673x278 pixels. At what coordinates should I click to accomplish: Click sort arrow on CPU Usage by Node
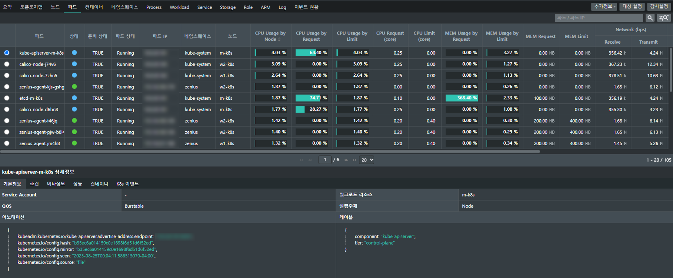pos(279,40)
